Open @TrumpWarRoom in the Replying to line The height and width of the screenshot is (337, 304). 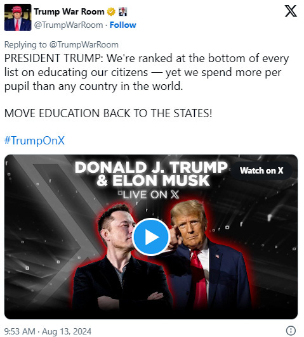point(84,45)
